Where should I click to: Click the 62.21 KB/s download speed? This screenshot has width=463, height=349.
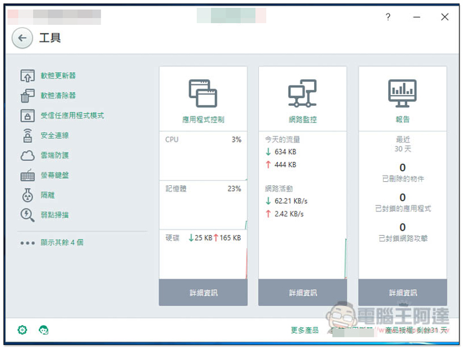291,201
